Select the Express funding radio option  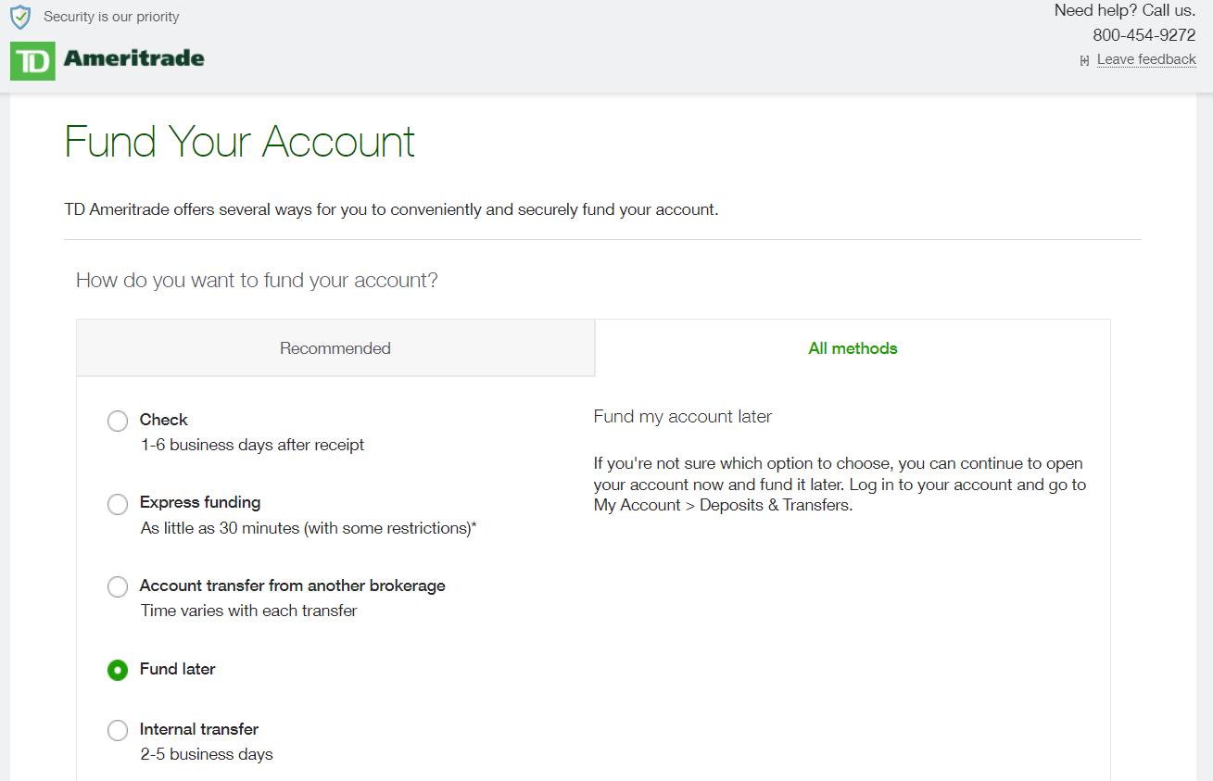tap(118, 505)
